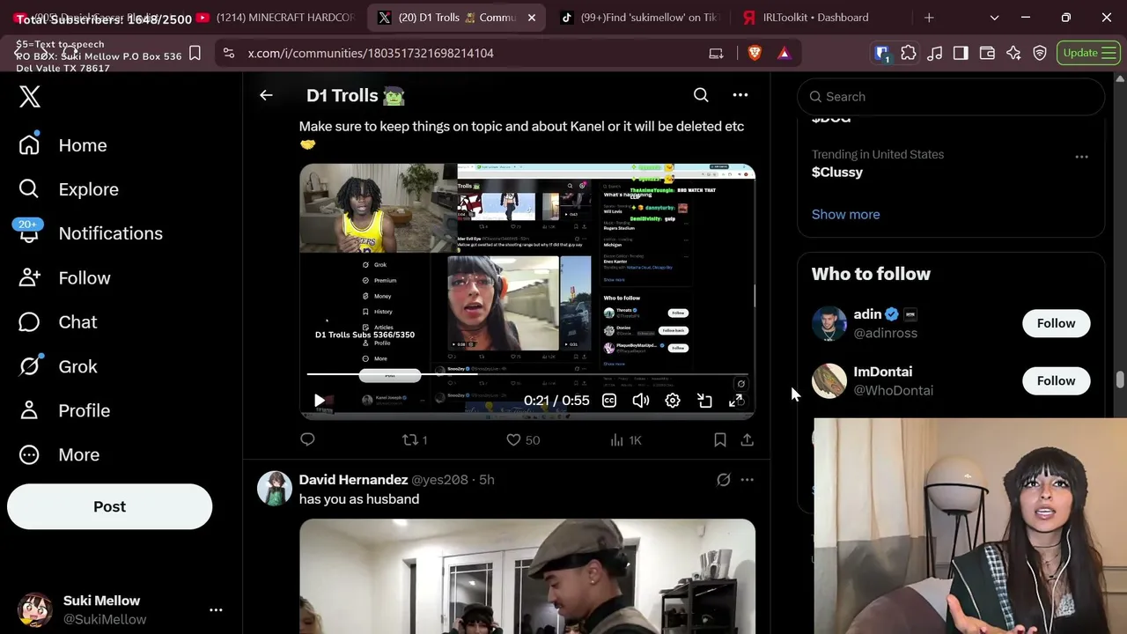
Task: Switch to the TikTok sukimellow tab
Action: pos(638,18)
